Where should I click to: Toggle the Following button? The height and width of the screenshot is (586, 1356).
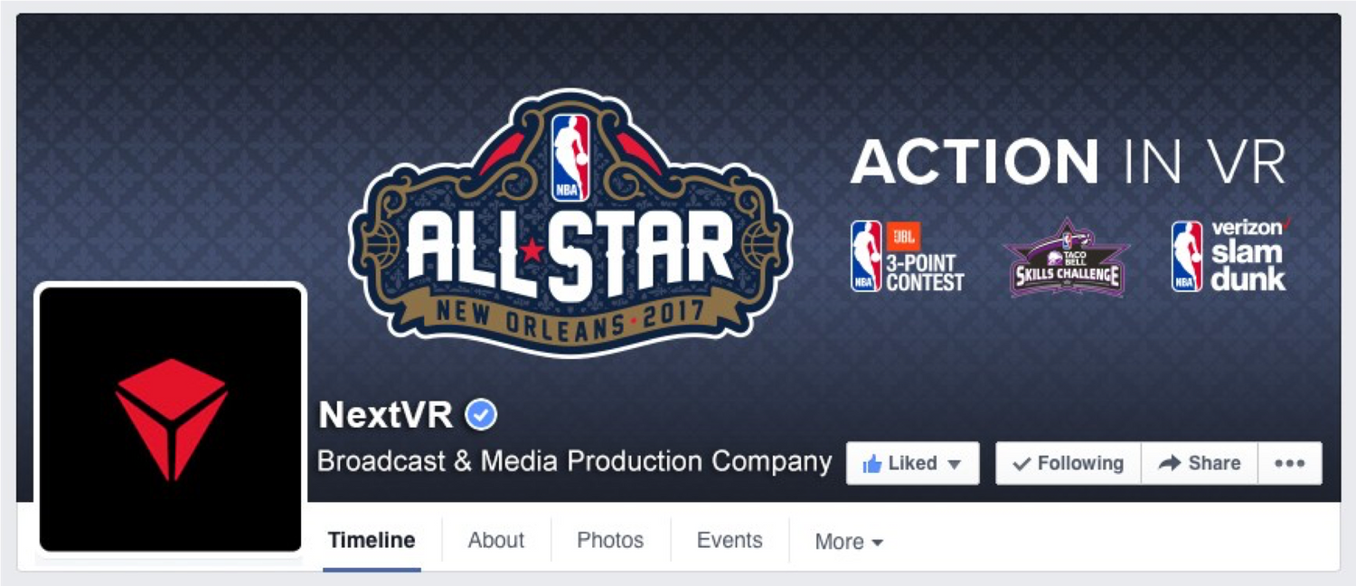click(x=1069, y=463)
